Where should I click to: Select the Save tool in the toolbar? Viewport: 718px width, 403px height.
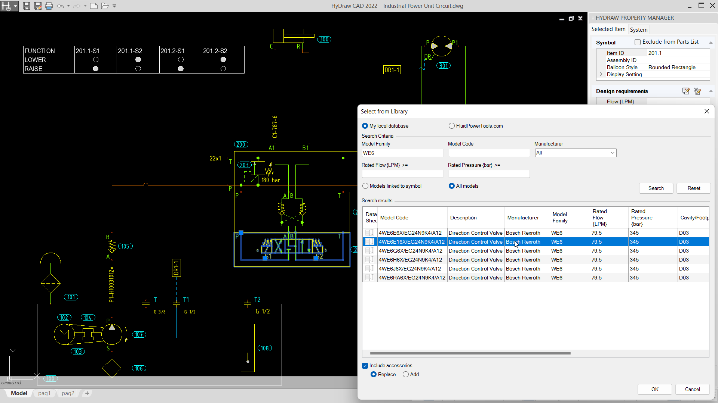(26, 6)
